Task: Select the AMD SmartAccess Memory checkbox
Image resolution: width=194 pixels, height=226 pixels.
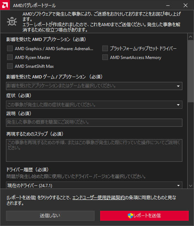Action: click(x=105, y=57)
